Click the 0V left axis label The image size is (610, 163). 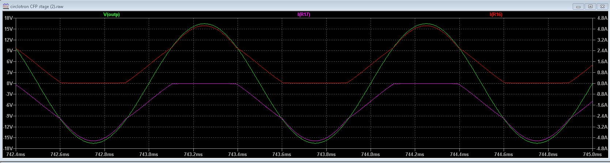coord(9,83)
